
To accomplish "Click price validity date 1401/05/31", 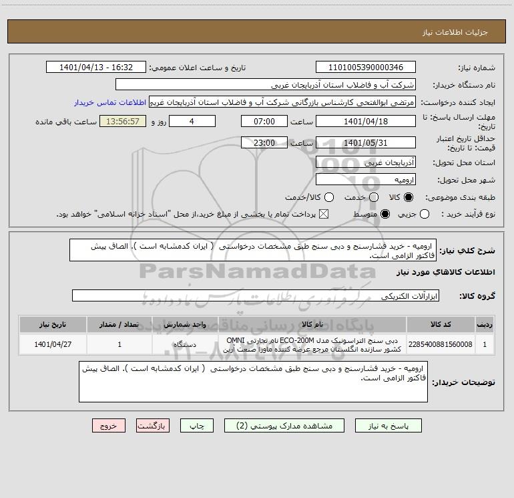I will pos(366,142).
